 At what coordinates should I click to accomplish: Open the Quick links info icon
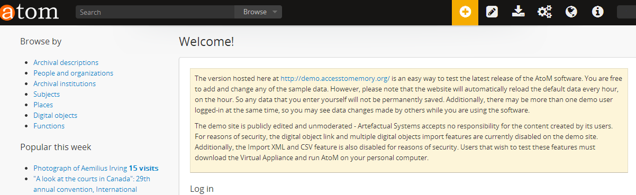pyautogui.click(x=598, y=12)
